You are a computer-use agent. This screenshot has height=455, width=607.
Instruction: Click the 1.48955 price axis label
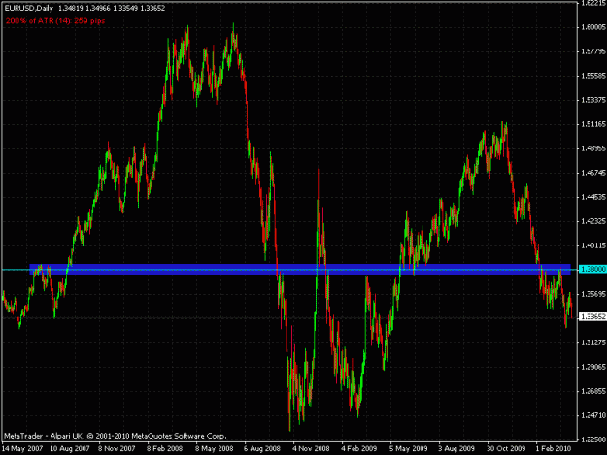point(593,148)
